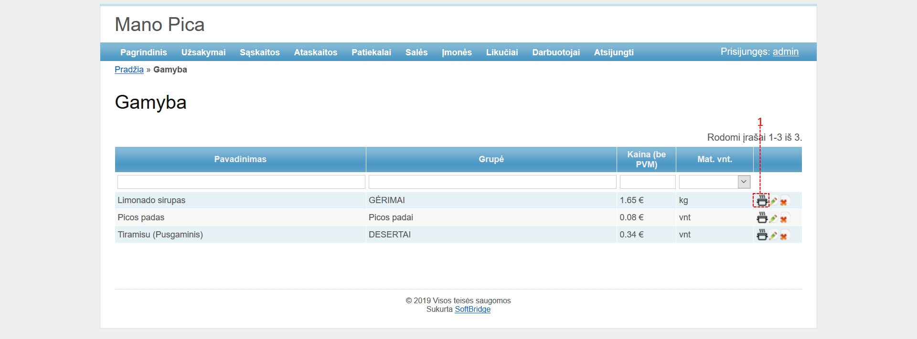Image resolution: width=917 pixels, height=339 pixels.
Task: Go to the Patiekalai menu item
Action: click(x=371, y=52)
